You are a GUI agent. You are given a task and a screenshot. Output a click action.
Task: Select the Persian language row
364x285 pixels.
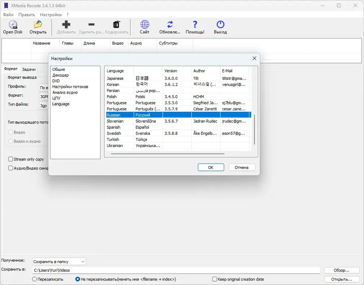[178, 90]
